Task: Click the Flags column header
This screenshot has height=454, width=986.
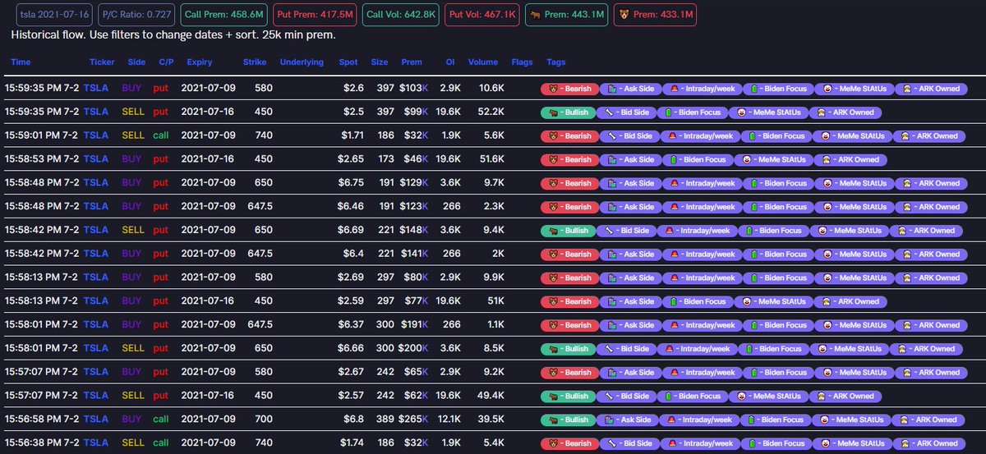Action: [x=522, y=62]
